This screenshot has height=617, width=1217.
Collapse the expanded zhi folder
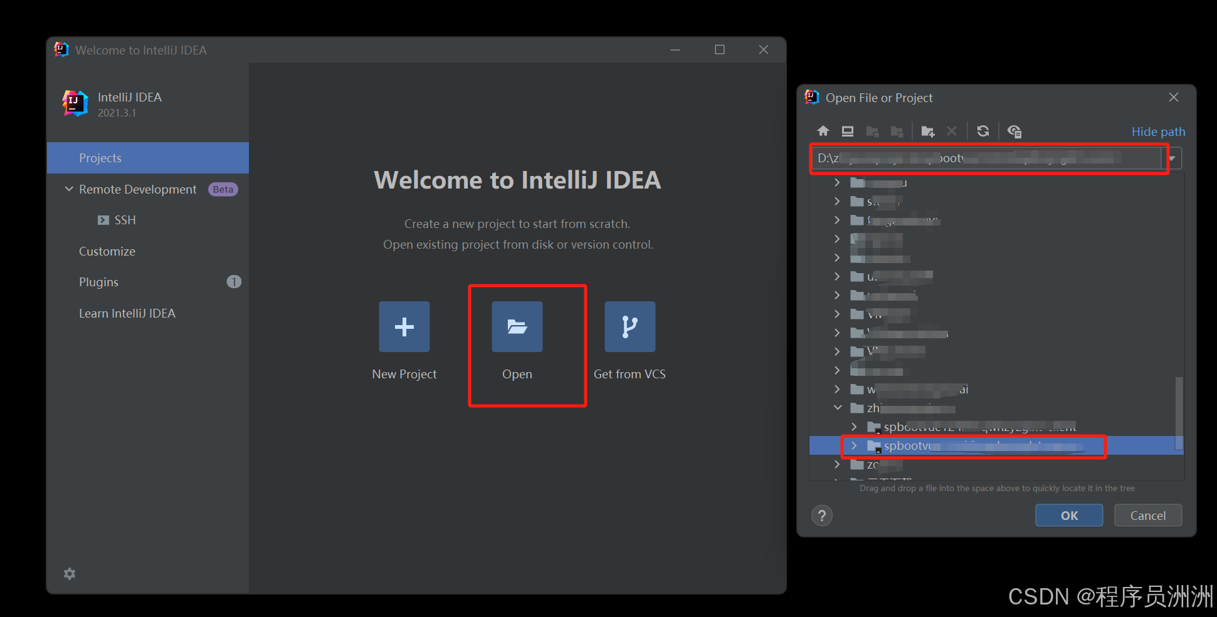click(838, 407)
